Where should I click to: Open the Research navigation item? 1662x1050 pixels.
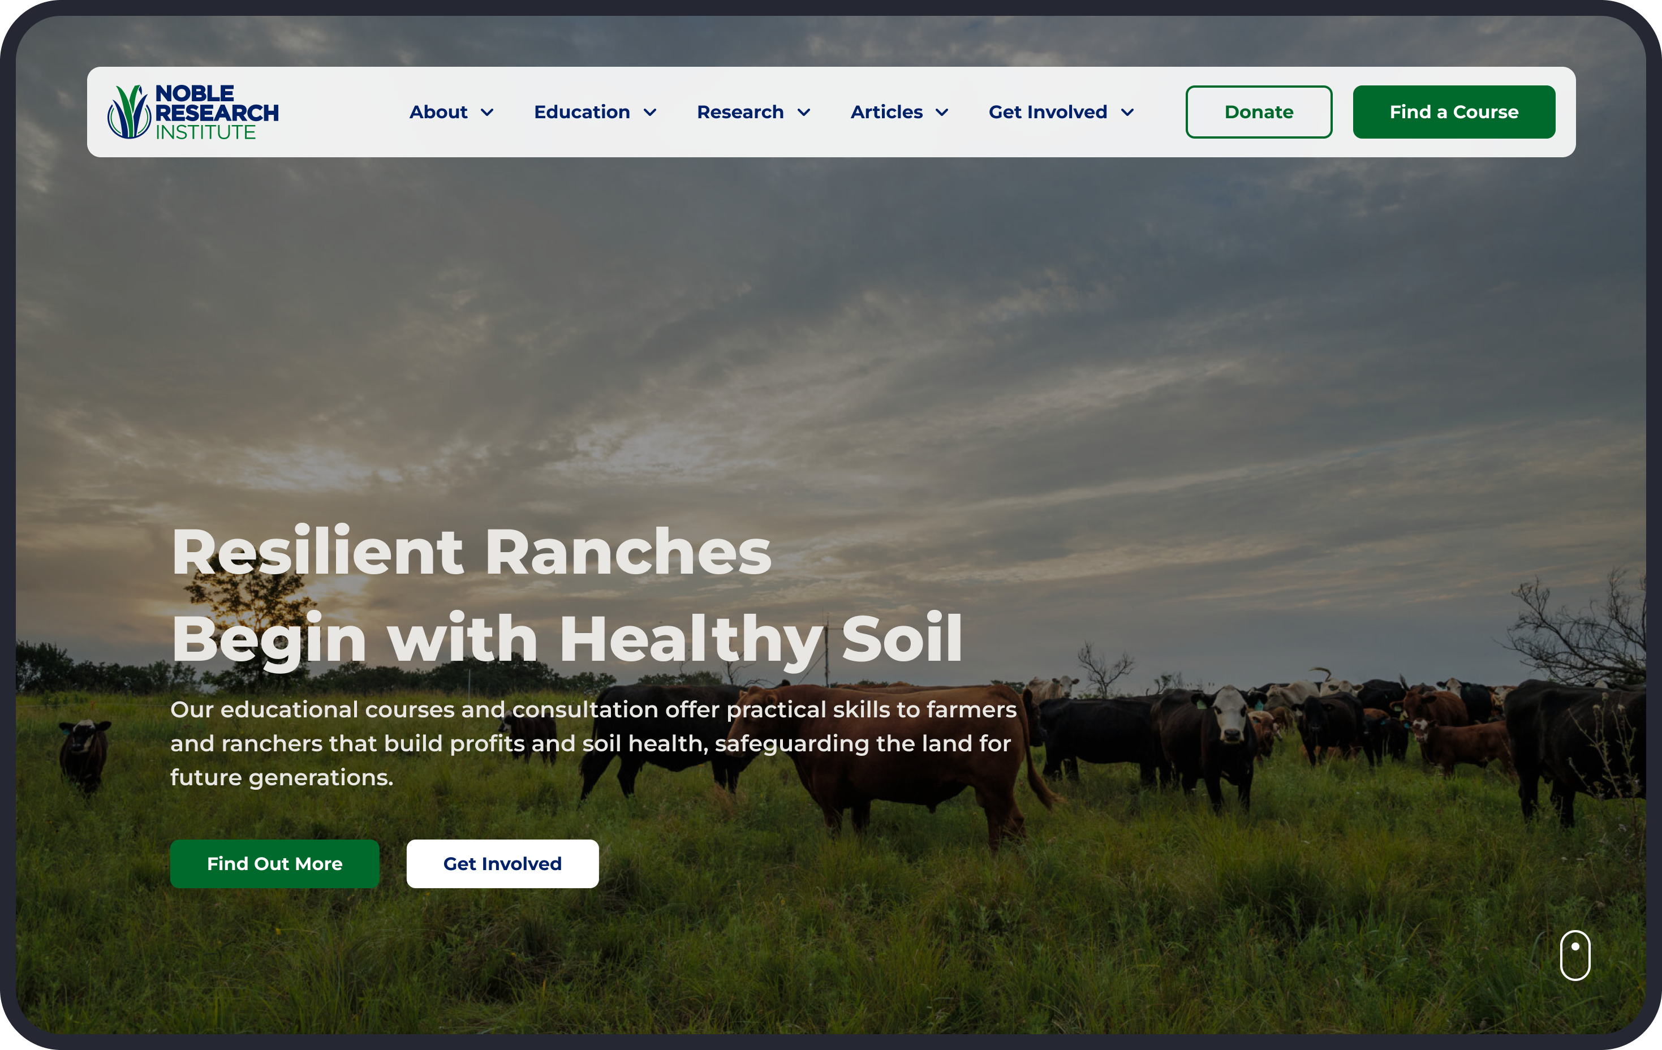pos(740,112)
